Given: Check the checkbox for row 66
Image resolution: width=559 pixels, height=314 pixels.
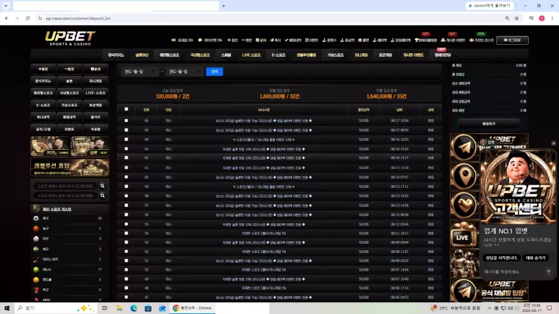Looking at the screenshot, I should [x=126, y=121].
